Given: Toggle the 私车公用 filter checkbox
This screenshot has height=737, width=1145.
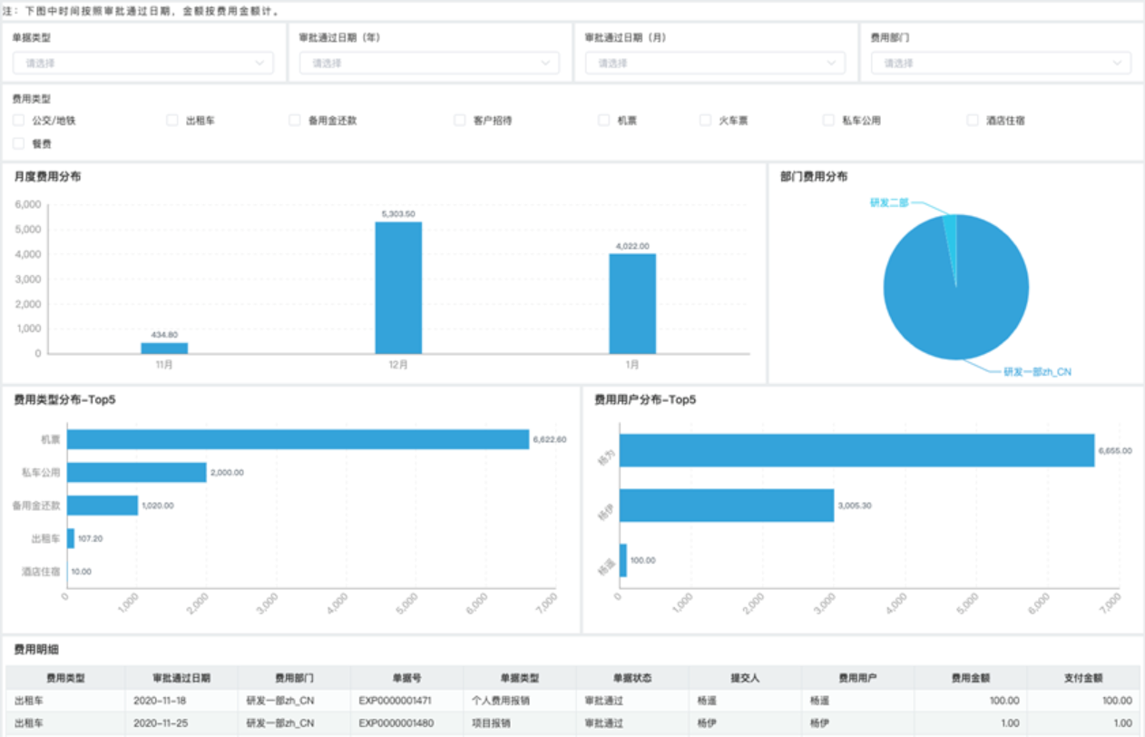Looking at the screenshot, I should 828,120.
